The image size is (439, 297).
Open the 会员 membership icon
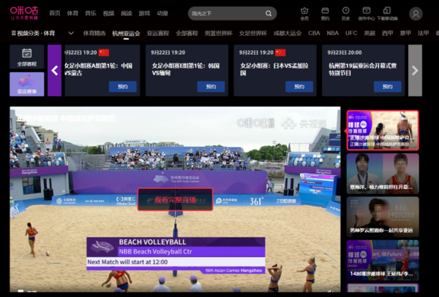pos(304,14)
